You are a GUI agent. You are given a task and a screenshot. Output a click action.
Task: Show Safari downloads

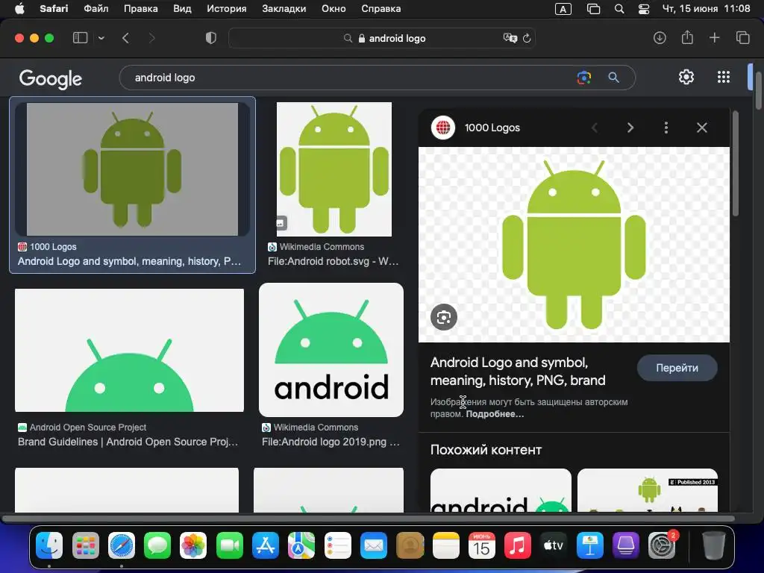pyautogui.click(x=660, y=38)
